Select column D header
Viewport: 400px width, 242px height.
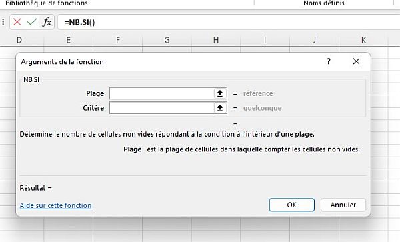[19, 40]
